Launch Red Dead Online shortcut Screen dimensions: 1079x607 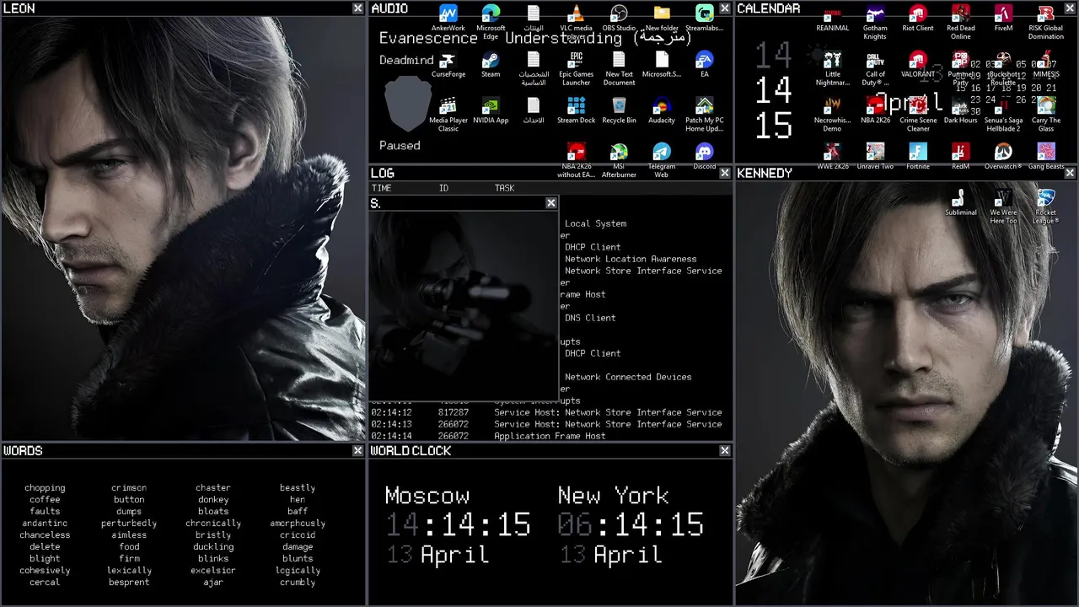point(960,23)
